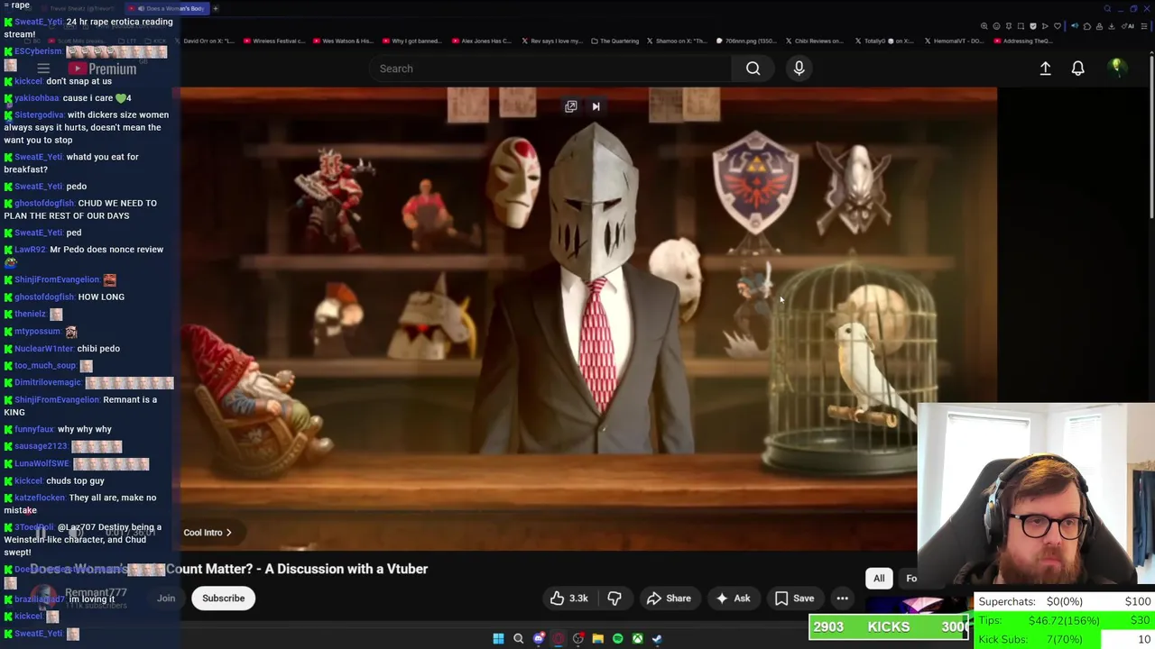
Task: Subscribe to the channel
Action: [x=223, y=599]
